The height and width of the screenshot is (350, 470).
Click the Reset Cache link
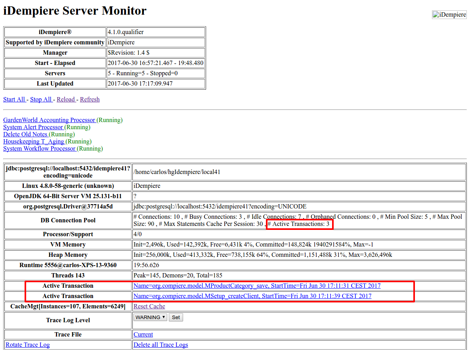(x=149, y=306)
